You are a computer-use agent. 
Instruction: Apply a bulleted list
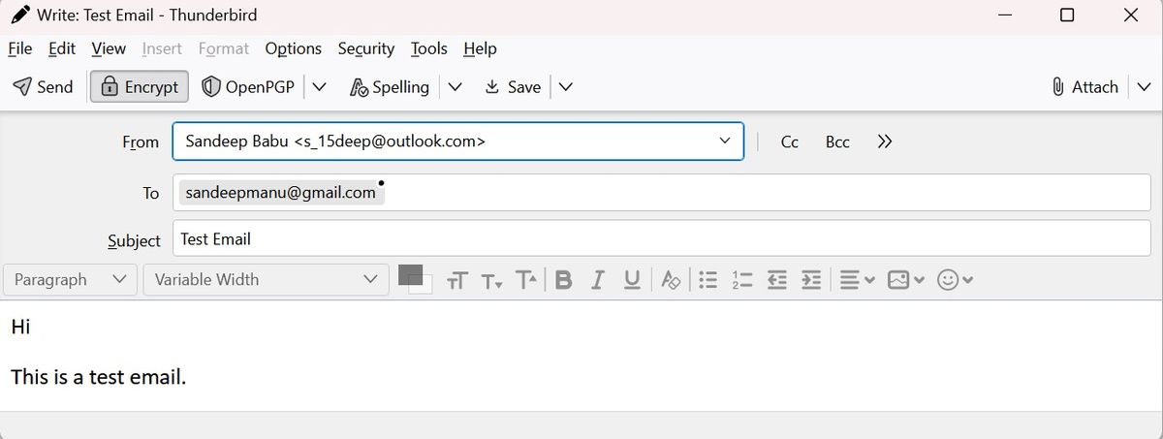point(708,280)
